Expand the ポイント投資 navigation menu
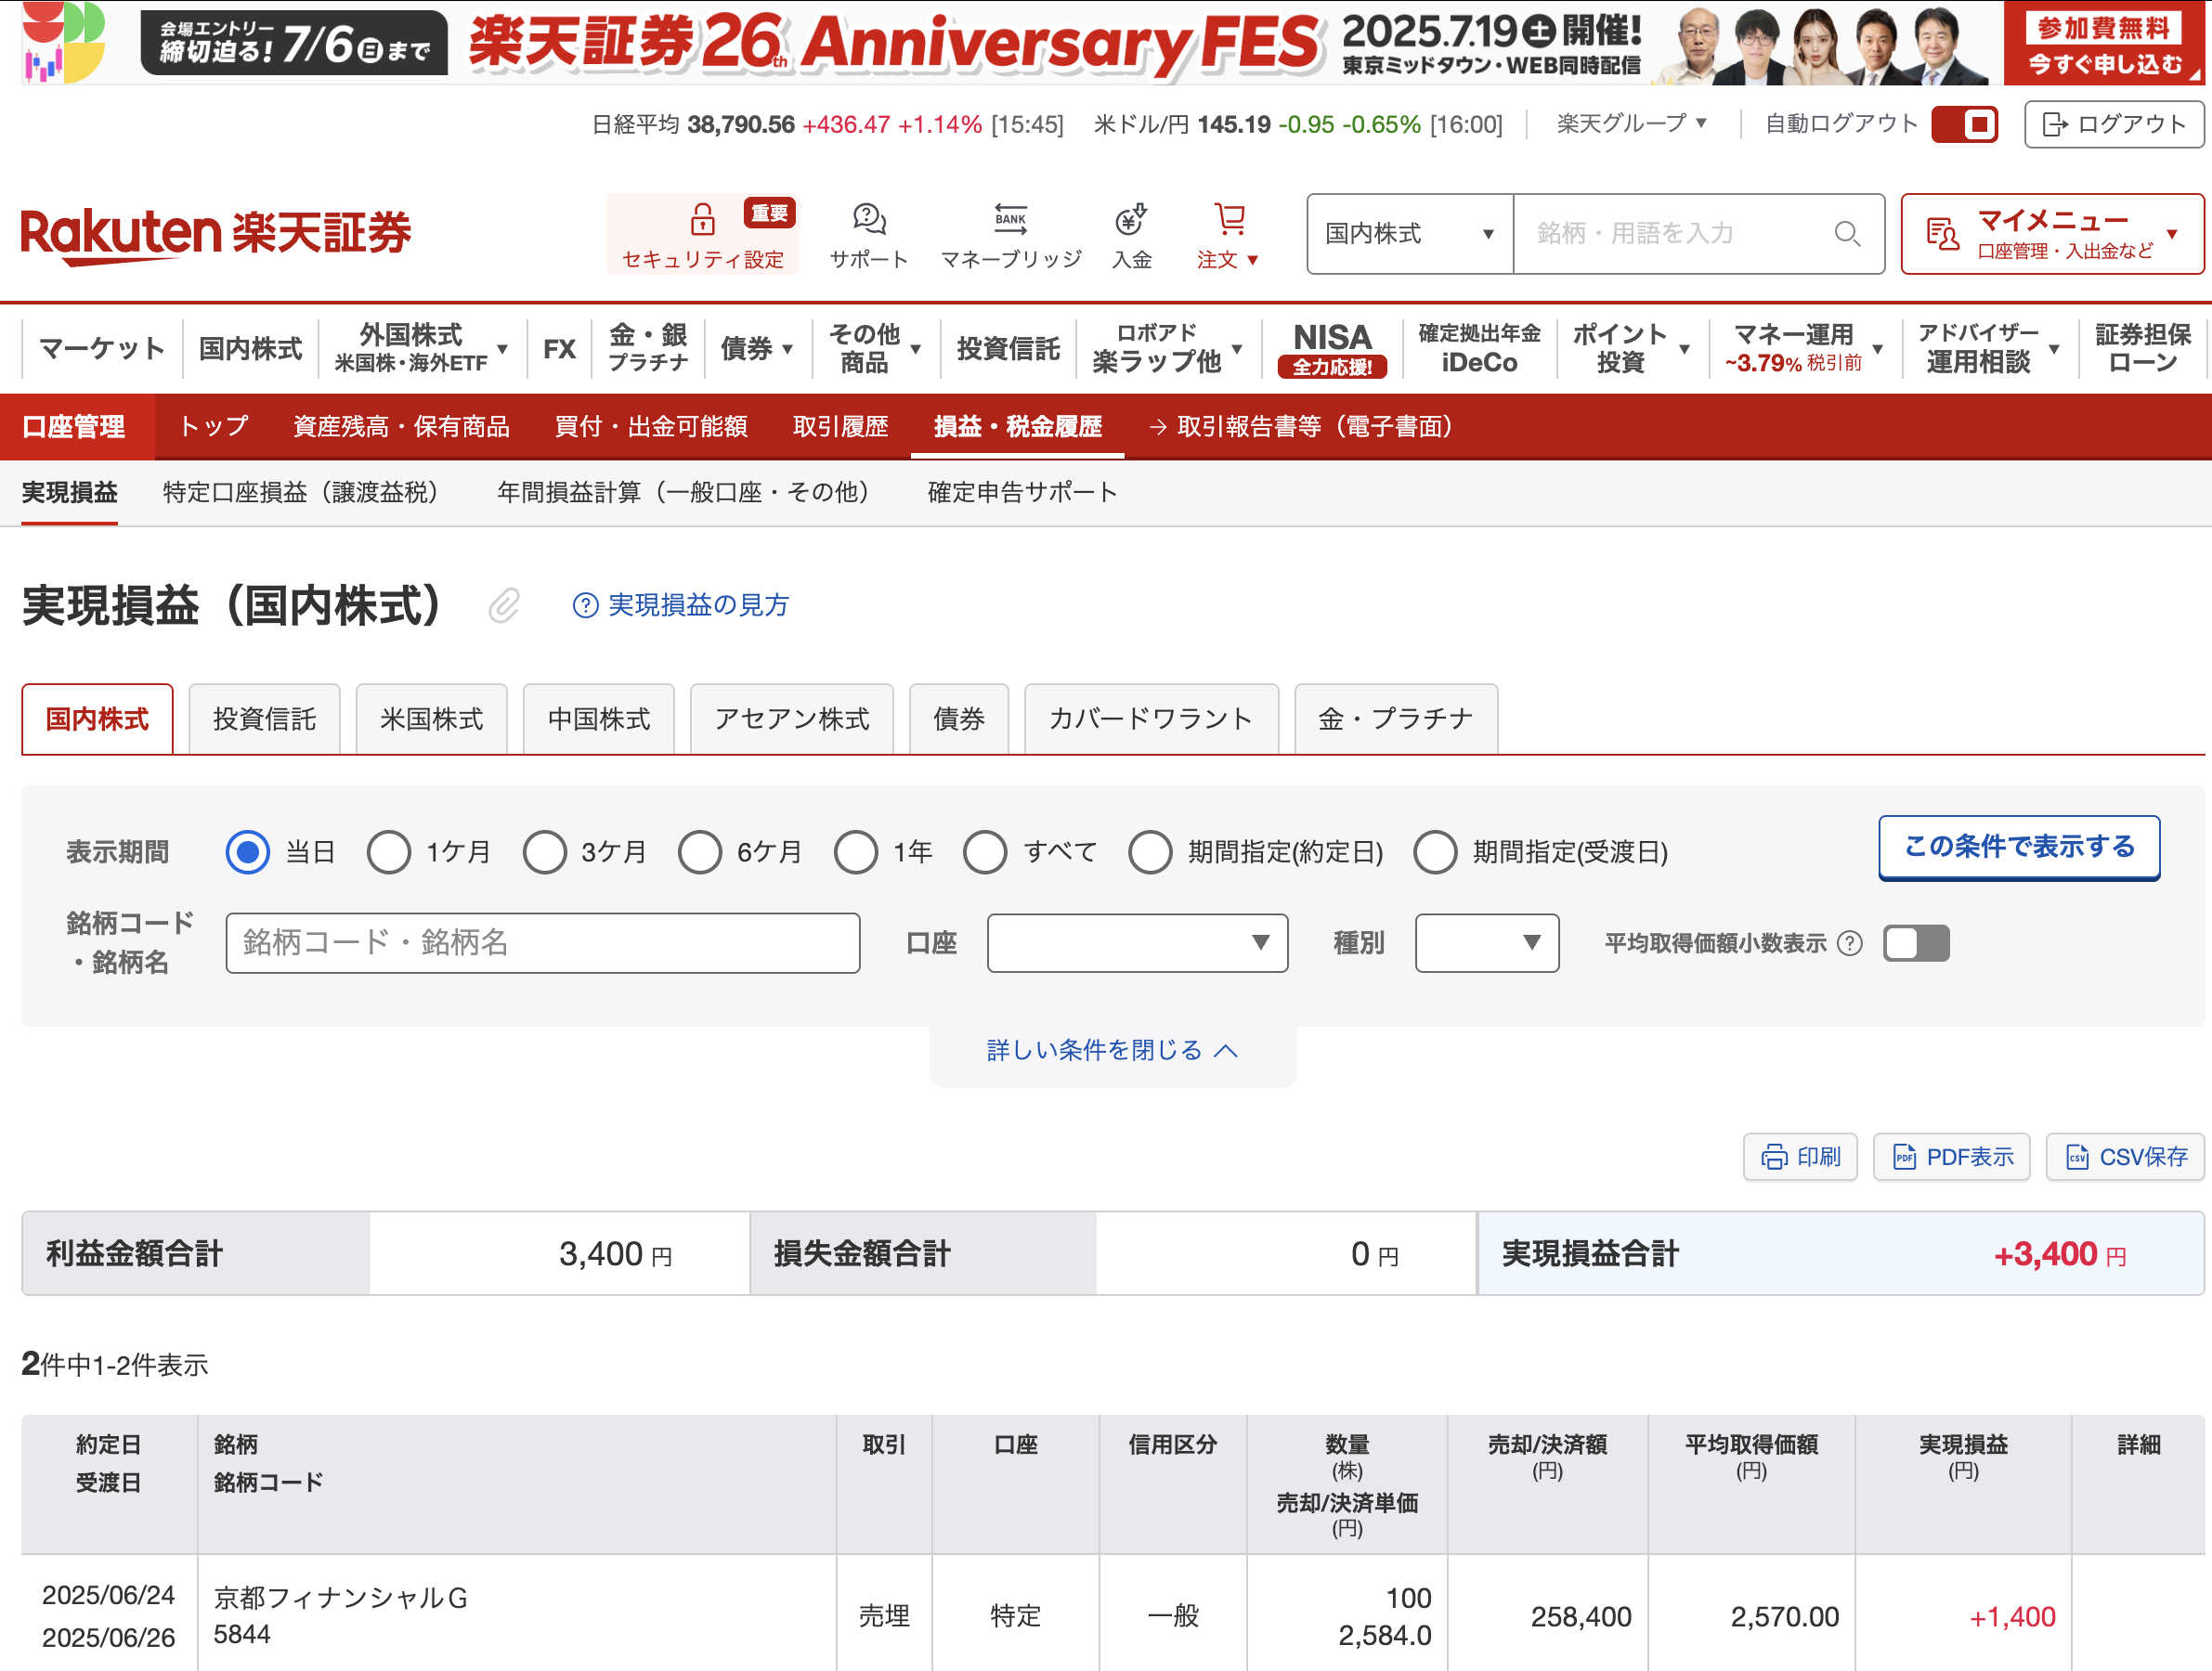The width and height of the screenshot is (2212, 1671). (x=1631, y=349)
